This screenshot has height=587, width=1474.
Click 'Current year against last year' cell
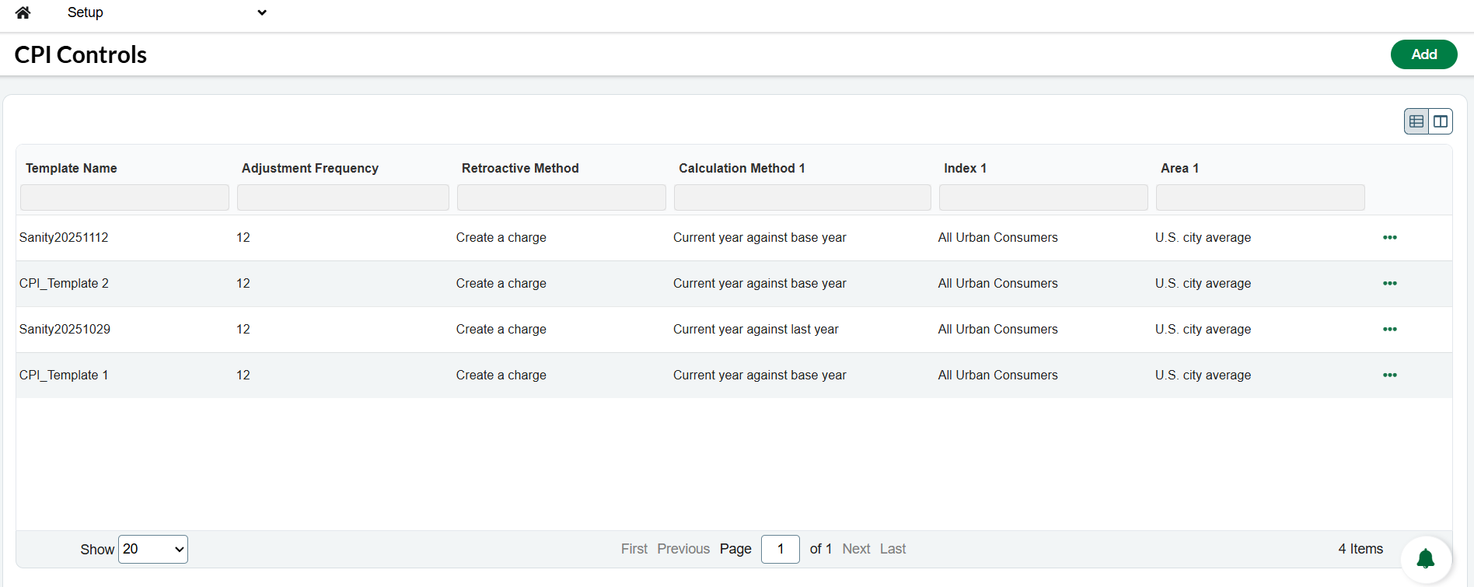[756, 329]
